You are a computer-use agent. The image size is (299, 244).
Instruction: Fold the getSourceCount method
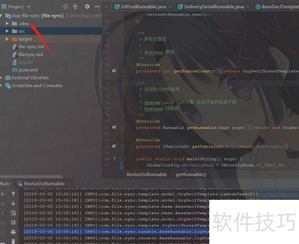click(x=123, y=71)
